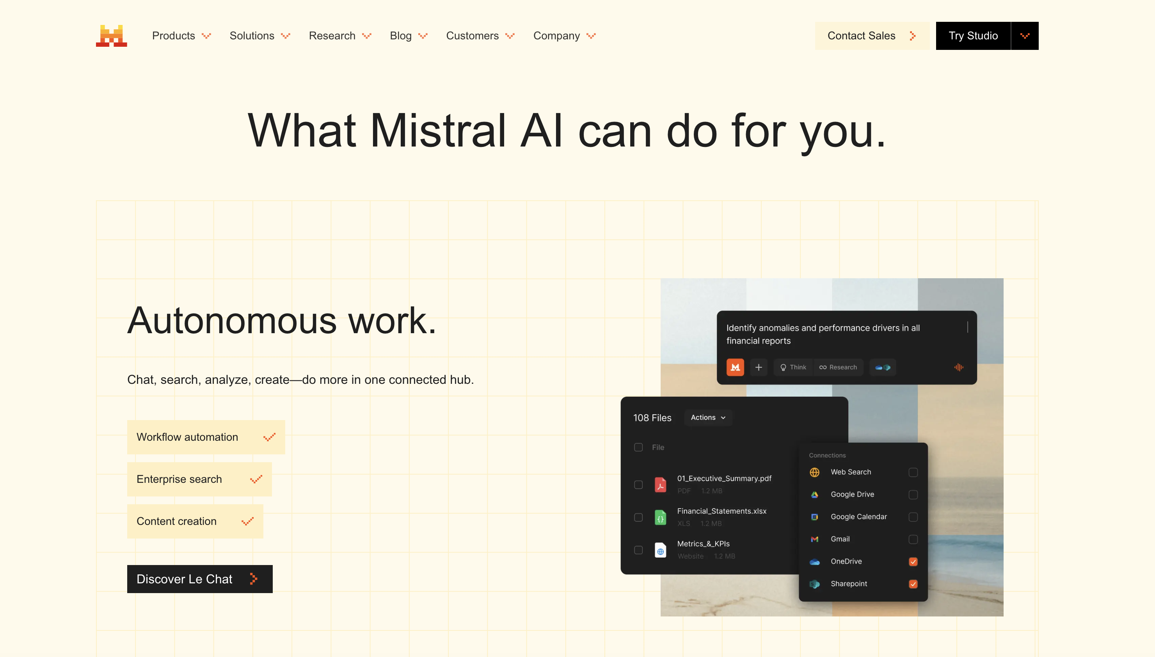This screenshot has width=1155, height=657.
Task: Click the OneDrive Sharepoint connectors icon in chat box
Action: click(x=883, y=367)
